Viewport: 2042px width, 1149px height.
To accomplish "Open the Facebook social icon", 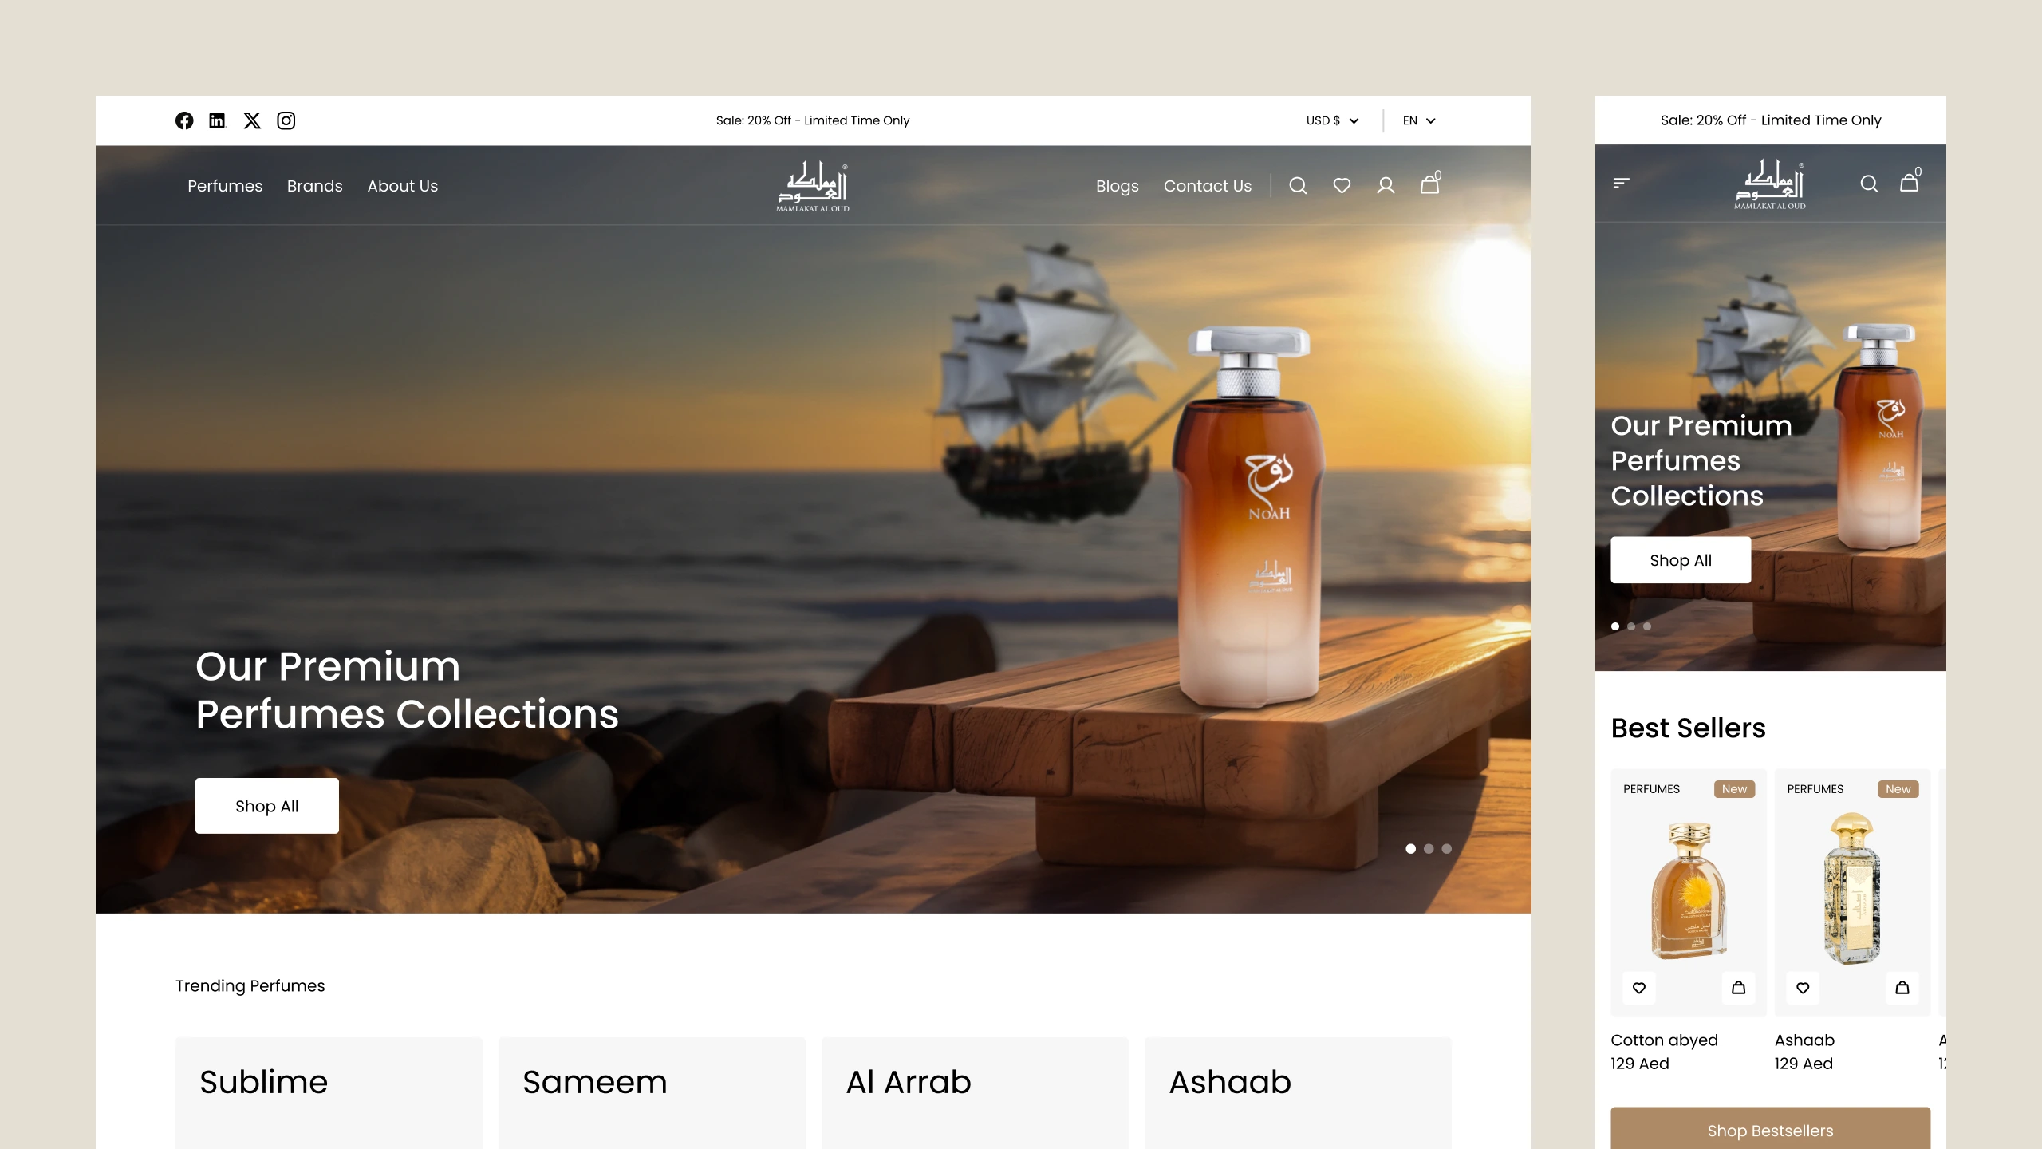I will tap(184, 120).
